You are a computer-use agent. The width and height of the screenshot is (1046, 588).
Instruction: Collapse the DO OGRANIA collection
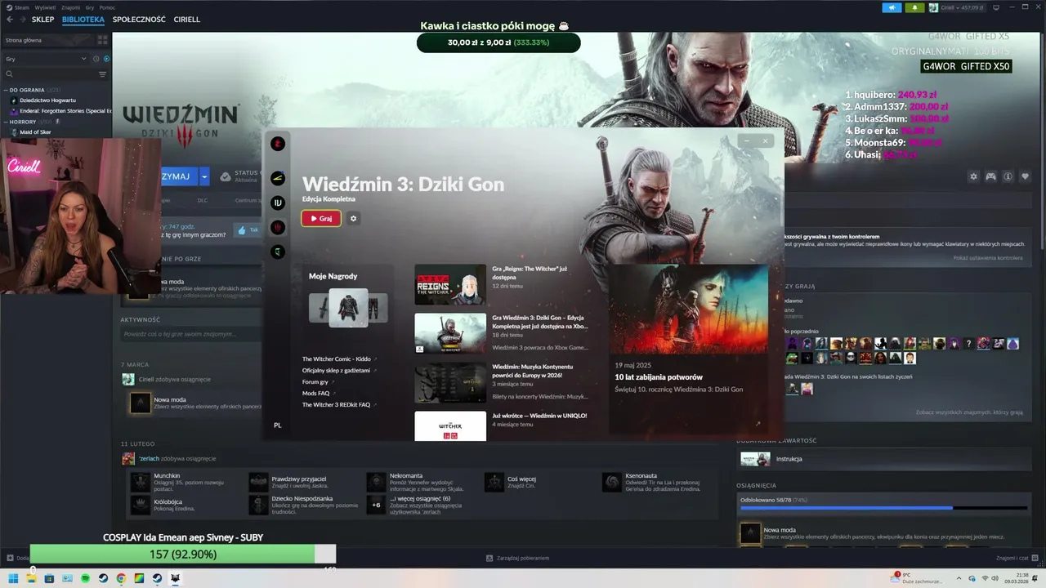click(6, 90)
